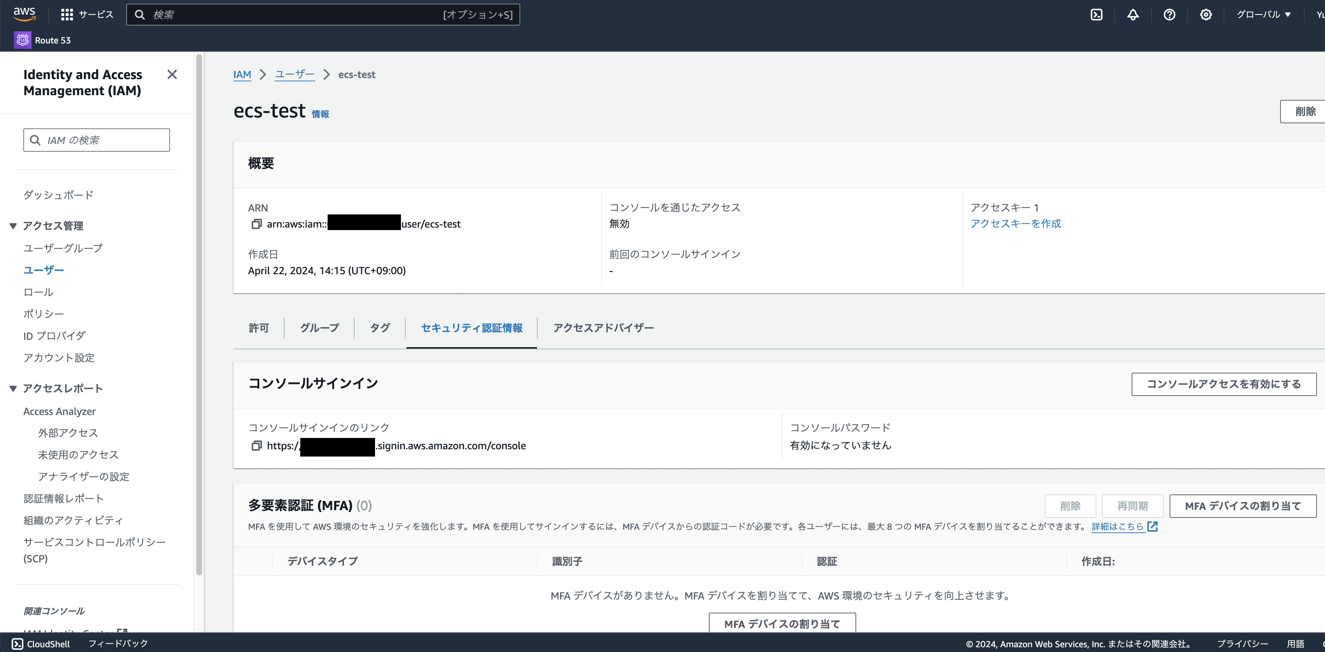Click MFA デバイスの割り当て button in MFA header
1325x652 pixels.
[x=1243, y=506]
